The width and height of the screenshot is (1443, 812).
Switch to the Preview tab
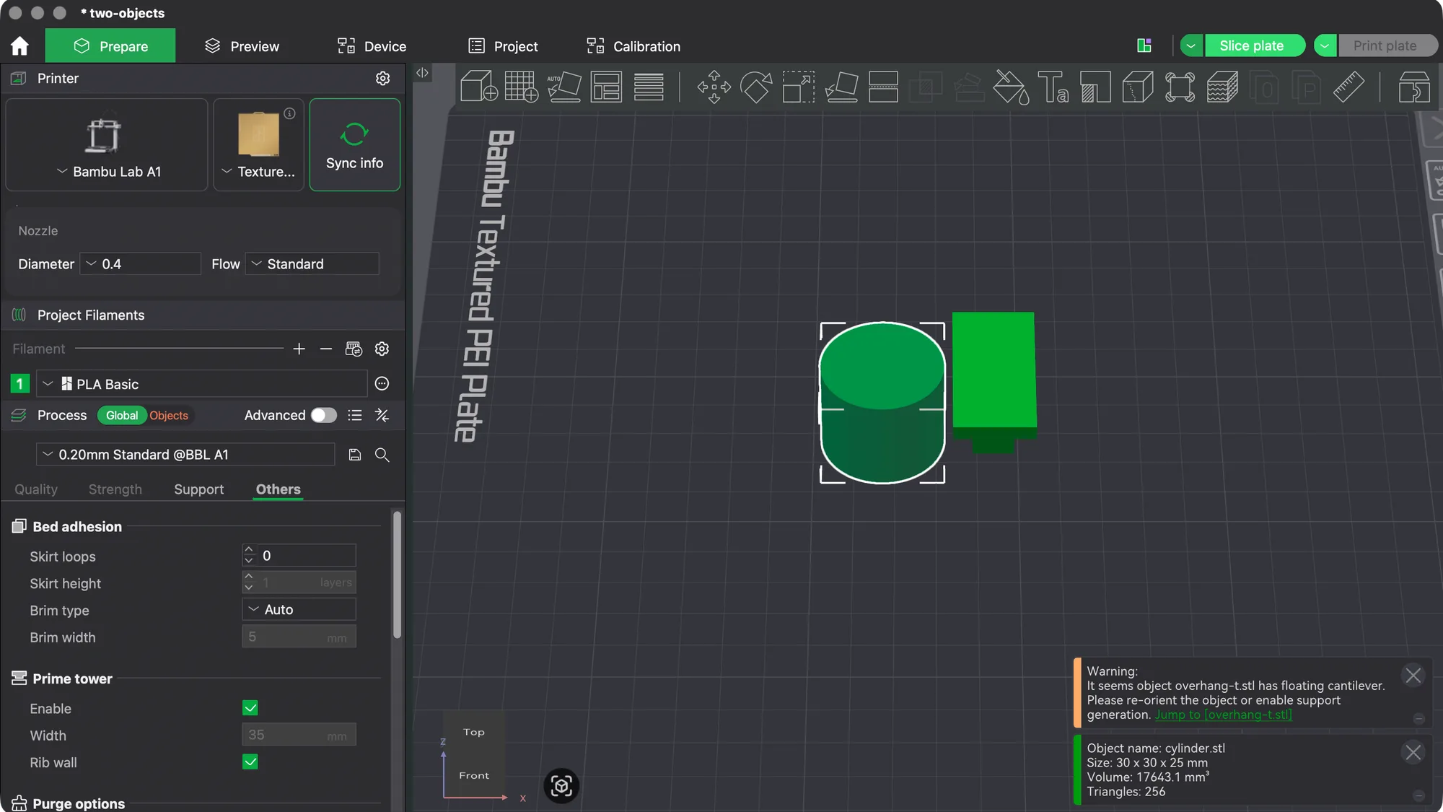[242, 46]
